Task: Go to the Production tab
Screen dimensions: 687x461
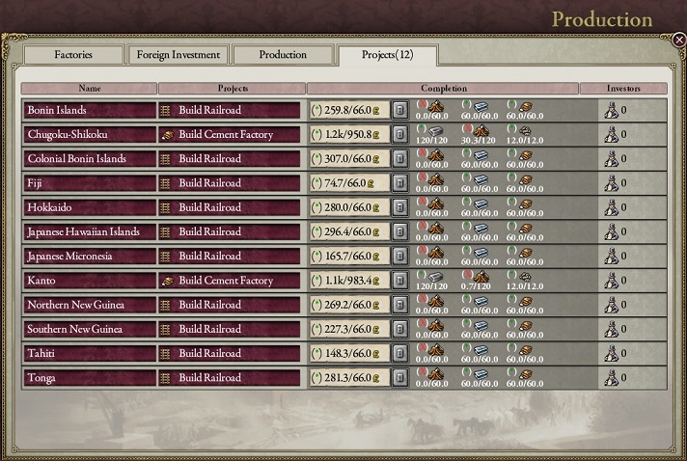Action: (283, 56)
